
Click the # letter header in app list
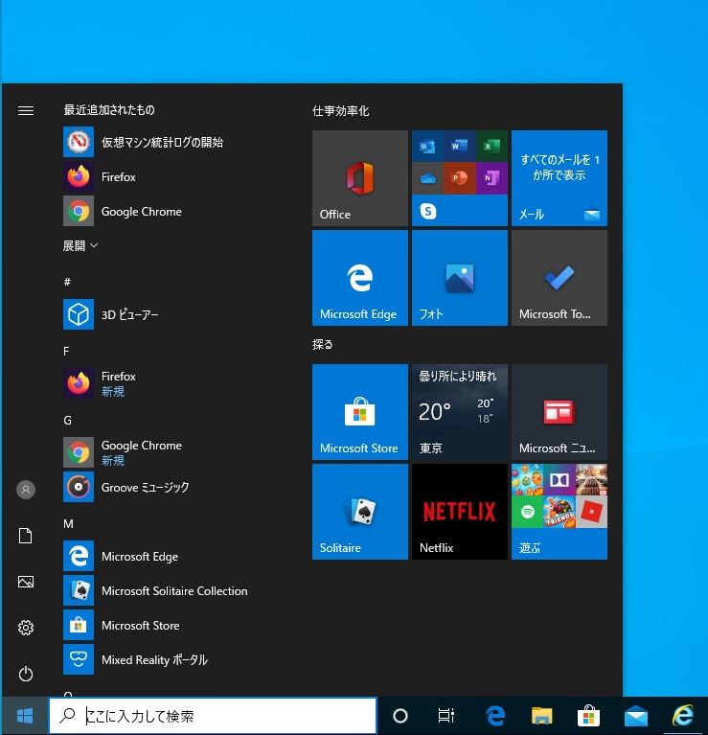click(x=67, y=282)
